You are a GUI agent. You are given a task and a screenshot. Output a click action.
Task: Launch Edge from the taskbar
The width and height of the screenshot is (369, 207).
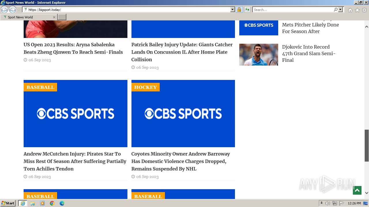pos(62,203)
